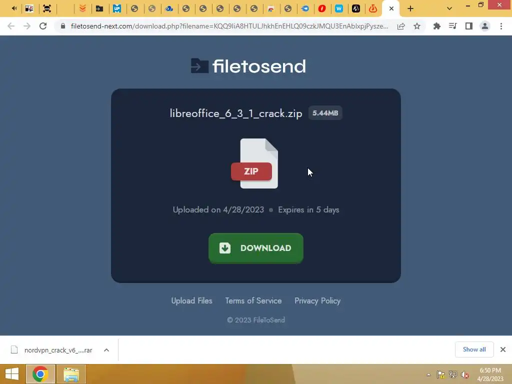512x384 pixels.
Task: Click the 5.44MB size badge
Action: (325, 113)
